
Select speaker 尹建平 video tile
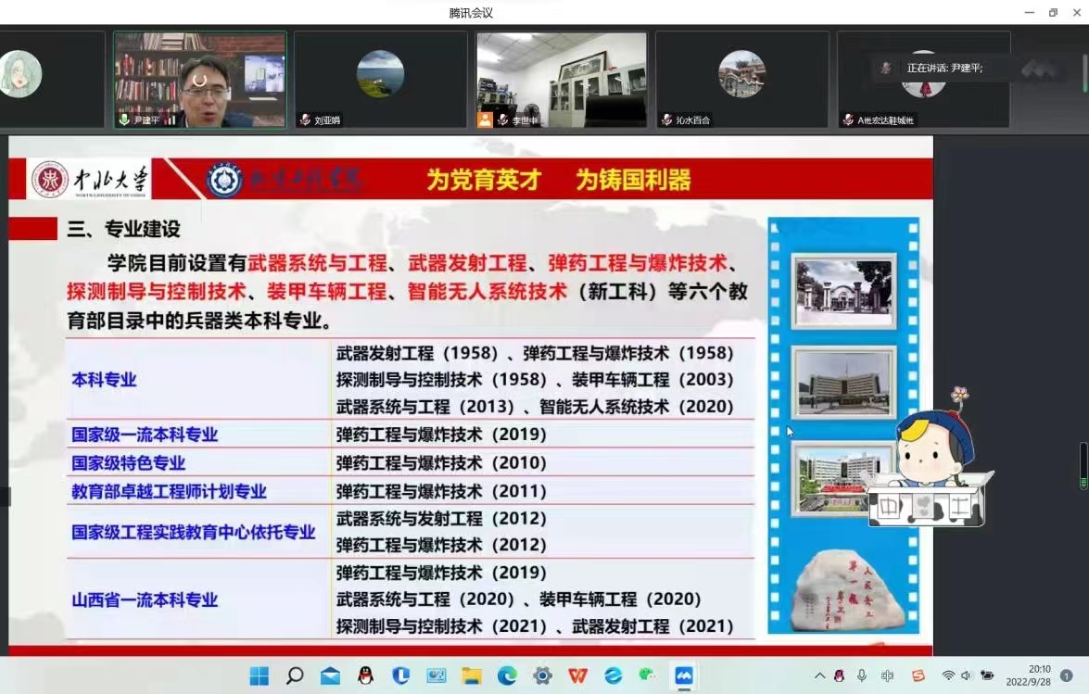199,80
